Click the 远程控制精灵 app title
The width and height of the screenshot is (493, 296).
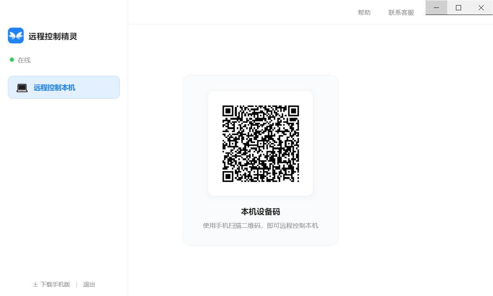53,36
